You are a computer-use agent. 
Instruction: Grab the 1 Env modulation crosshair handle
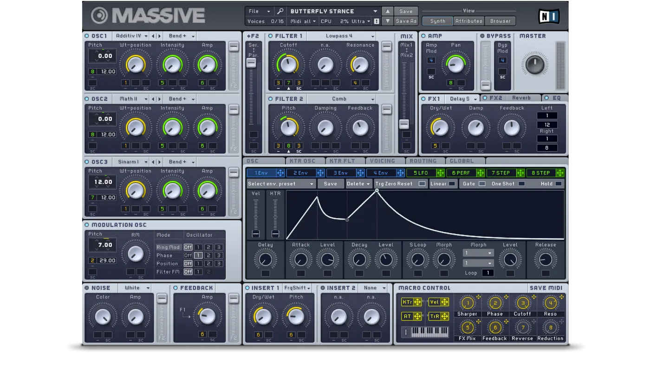(x=280, y=173)
